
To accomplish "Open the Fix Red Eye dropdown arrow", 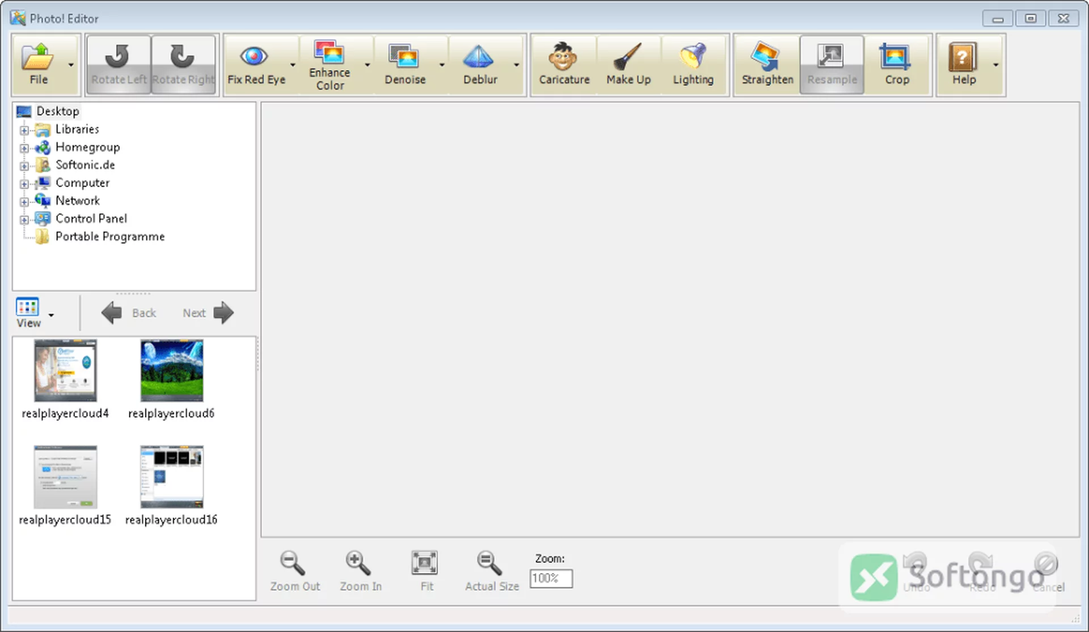I will (x=293, y=65).
